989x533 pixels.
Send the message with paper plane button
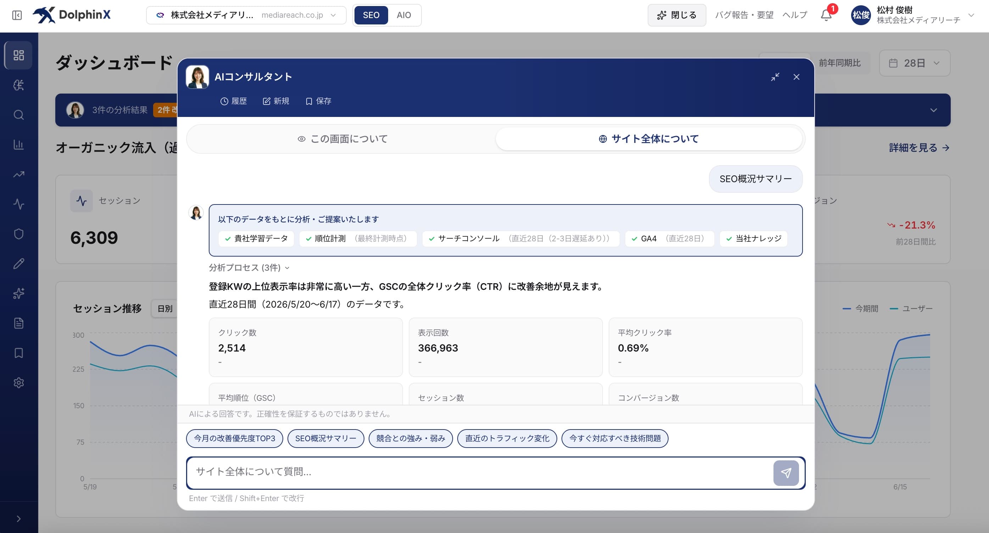pyautogui.click(x=786, y=473)
